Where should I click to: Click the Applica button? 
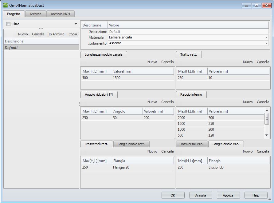click(228, 195)
